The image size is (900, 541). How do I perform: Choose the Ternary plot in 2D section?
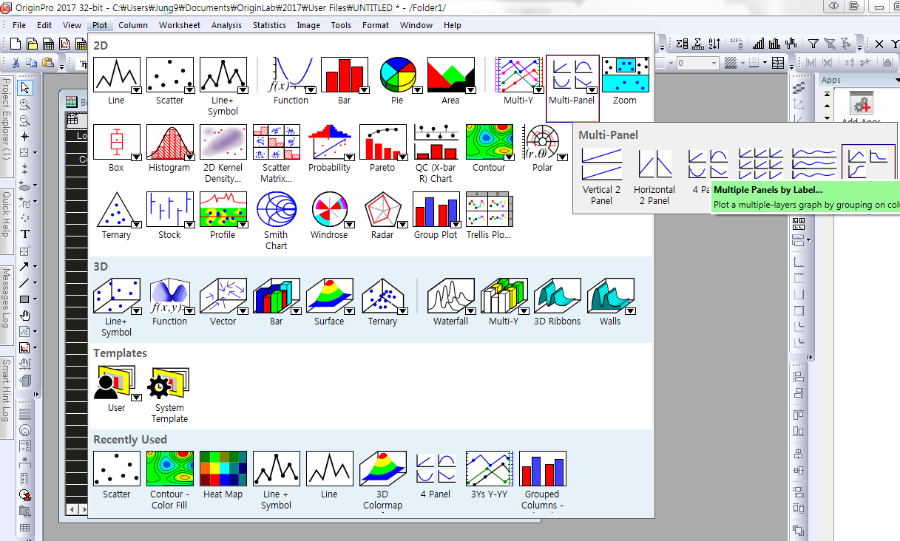[x=116, y=209]
